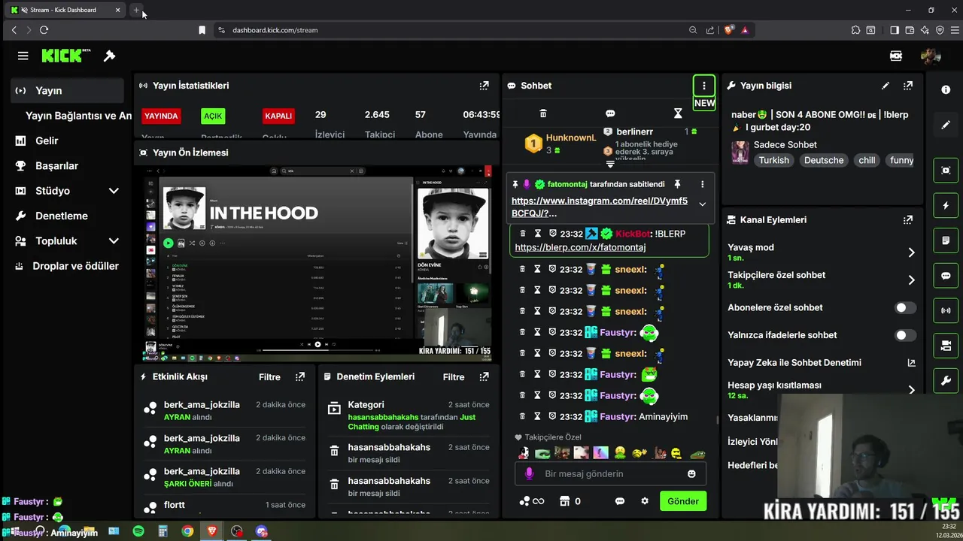The height and width of the screenshot is (541, 963).
Task: Pop out the Yayın bilgisi panel
Action: pos(908,86)
